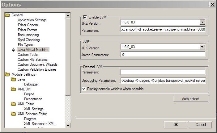The height and width of the screenshot is (133, 217).
Task: Select Spell Checking in the tree
Action: [28, 40]
